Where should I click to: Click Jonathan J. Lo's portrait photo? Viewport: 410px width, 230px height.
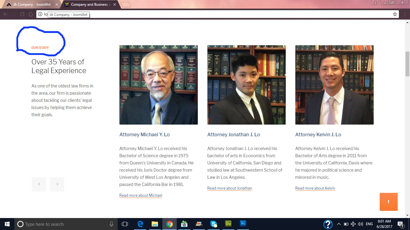coord(246,85)
